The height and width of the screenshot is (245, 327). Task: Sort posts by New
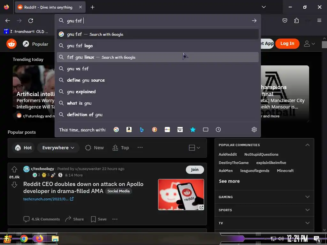pos(94,148)
